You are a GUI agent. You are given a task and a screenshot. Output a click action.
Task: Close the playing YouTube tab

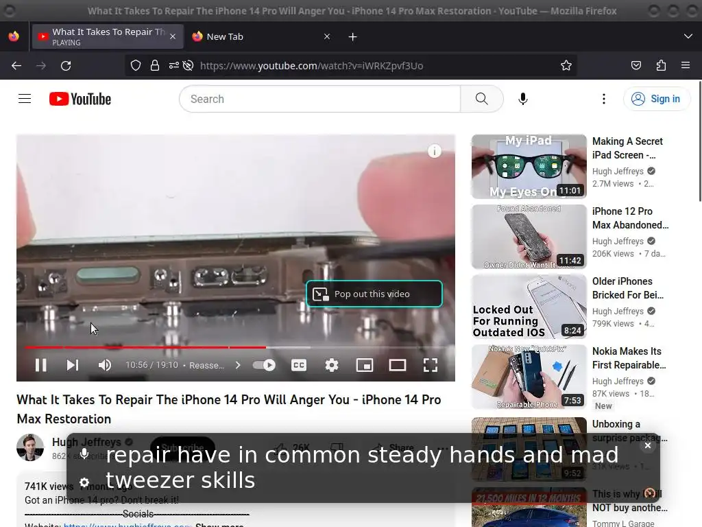coord(173,37)
